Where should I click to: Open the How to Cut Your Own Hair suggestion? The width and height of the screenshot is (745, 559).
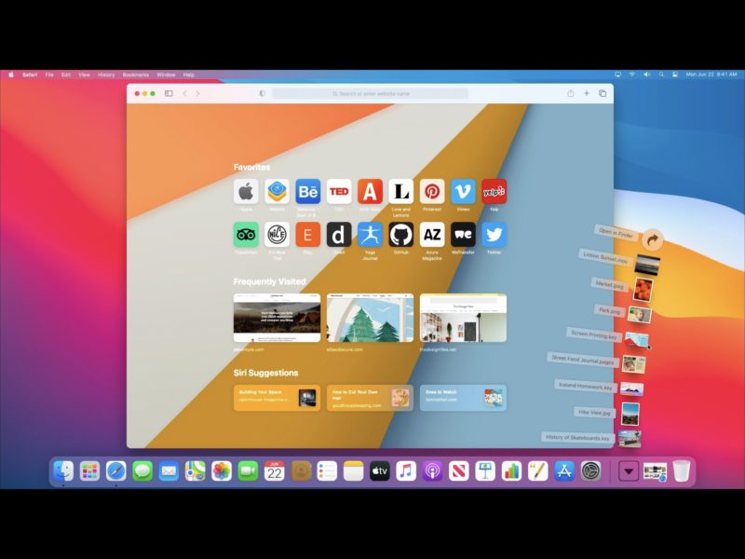click(370, 398)
